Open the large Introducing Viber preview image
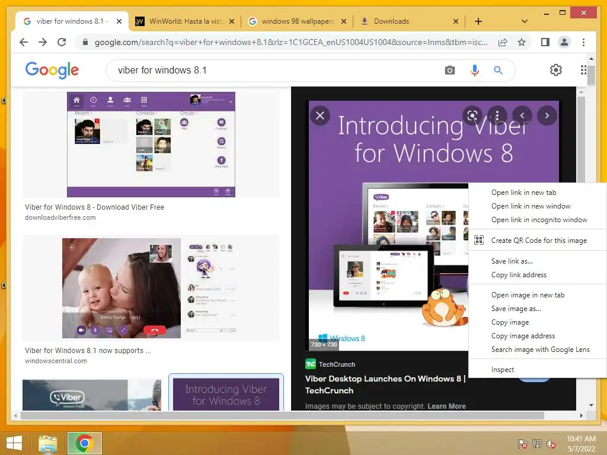The image size is (607, 455). 388,226
